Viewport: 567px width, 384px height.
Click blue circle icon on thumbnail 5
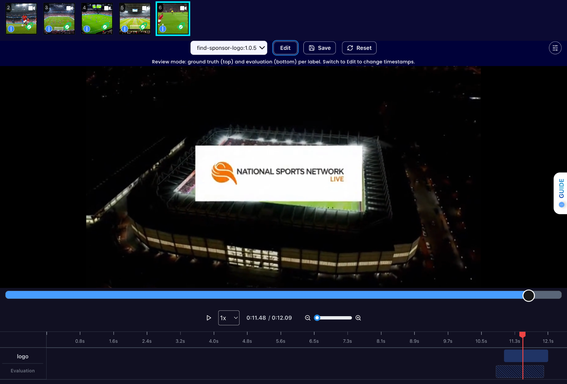125,29
